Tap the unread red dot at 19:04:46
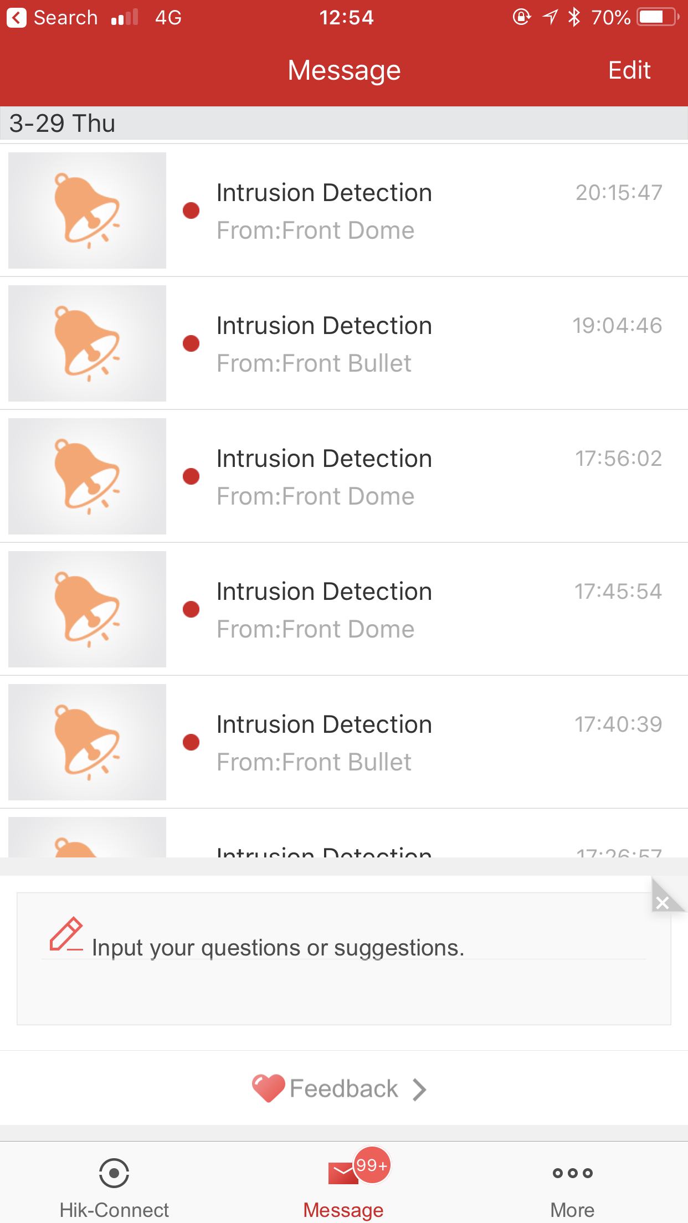Viewport: 688px width, 1223px height. (191, 343)
